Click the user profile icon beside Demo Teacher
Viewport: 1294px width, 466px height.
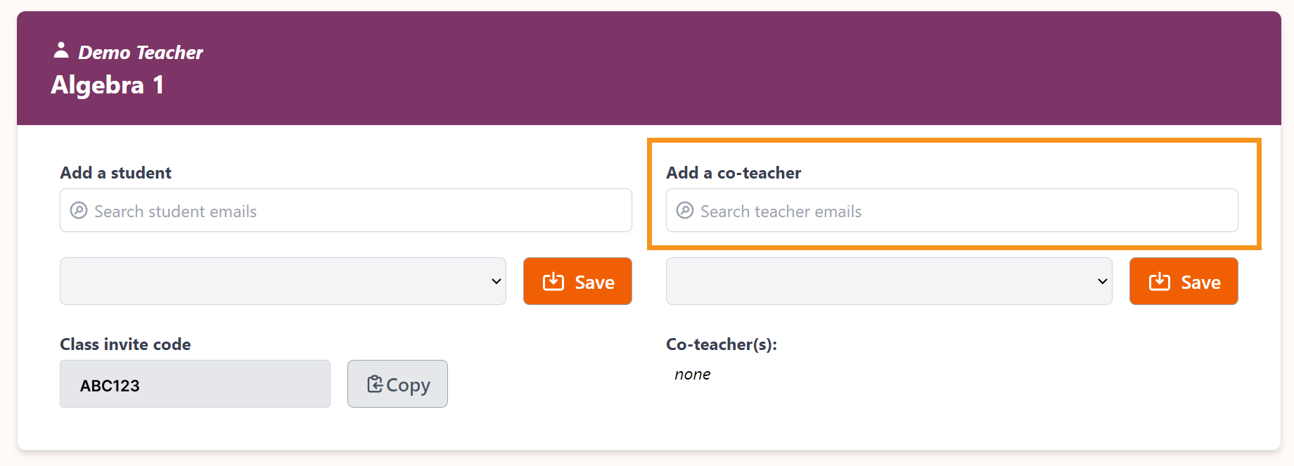[x=61, y=51]
